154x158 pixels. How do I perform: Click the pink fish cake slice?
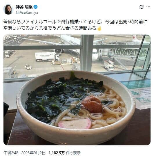pyautogui.click(x=75, y=124)
